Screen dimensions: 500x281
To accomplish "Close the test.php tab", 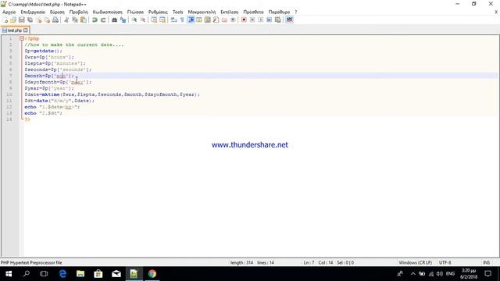I will [26, 30].
